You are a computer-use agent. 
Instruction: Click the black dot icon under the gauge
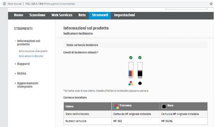pyautogui.click(x=140, y=83)
